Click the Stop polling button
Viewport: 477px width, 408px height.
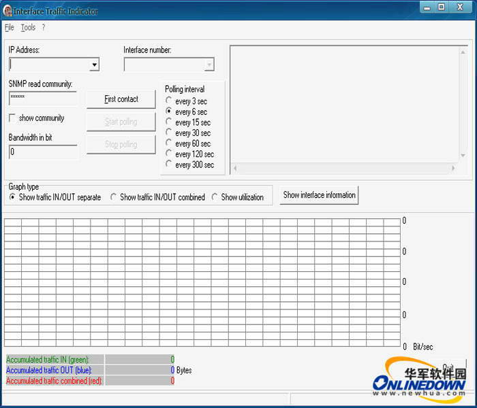pyautogui.click(x=121, y=144)
